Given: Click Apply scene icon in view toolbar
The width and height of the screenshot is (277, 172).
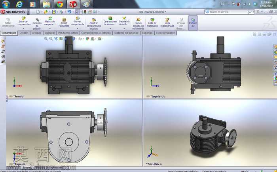Looking at the screenshot, I should tap(93, 39).
